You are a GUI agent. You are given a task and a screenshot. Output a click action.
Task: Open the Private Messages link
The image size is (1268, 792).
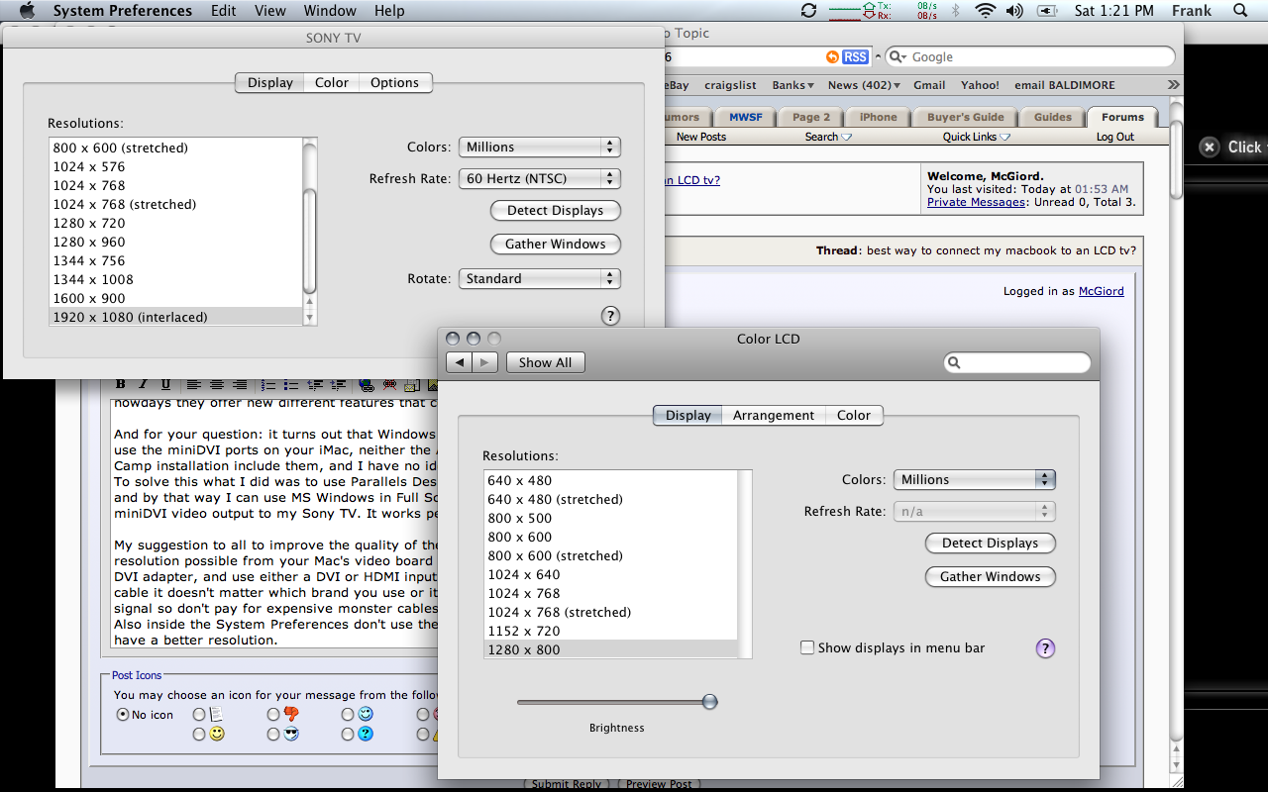pos(976,202)
